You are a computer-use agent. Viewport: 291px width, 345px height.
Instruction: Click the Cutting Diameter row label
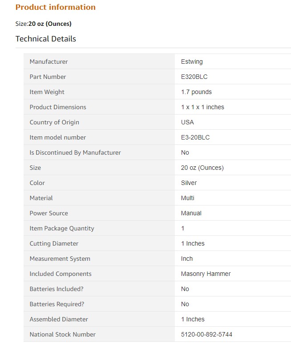coord(54,243)
